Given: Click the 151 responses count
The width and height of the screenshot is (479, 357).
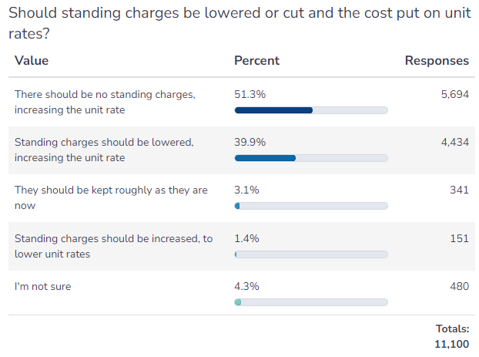Looking at the screenshot, I should click(x=459, y=238).
